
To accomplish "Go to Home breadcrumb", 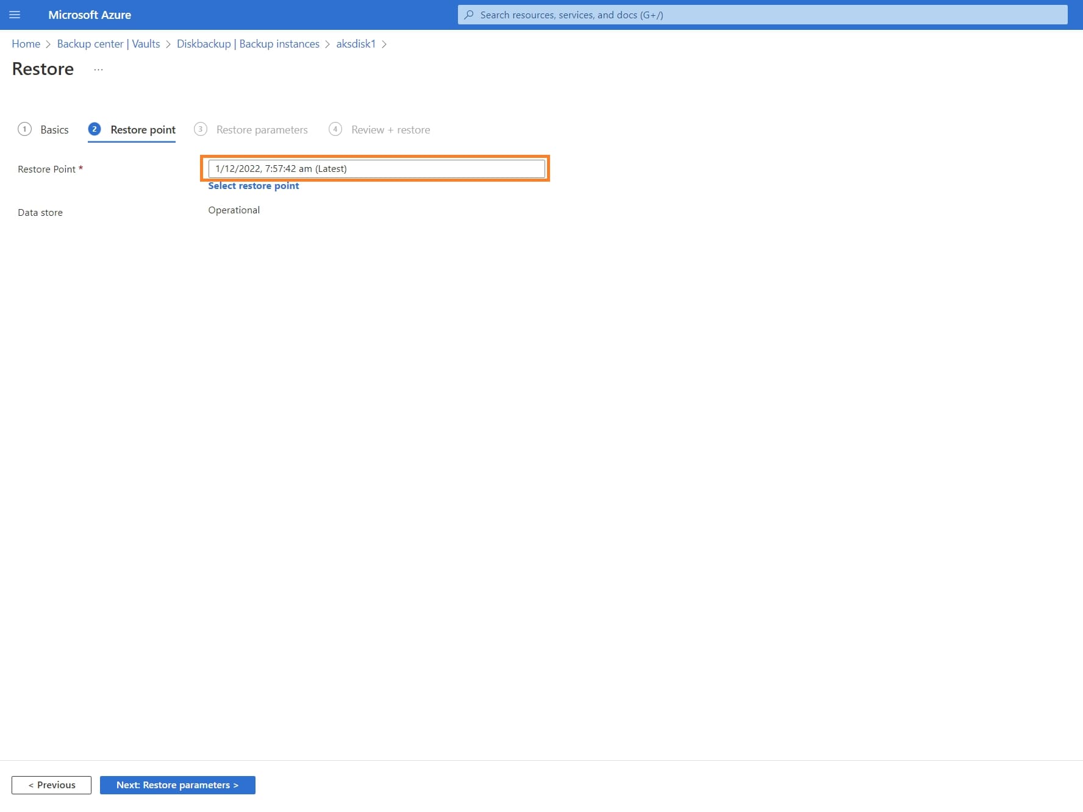I will 26,44.
